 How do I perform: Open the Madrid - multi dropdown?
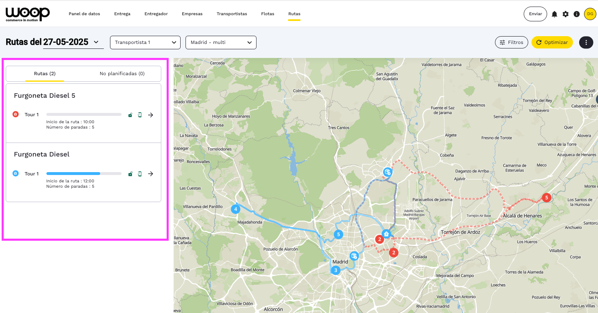pos(221,42)
